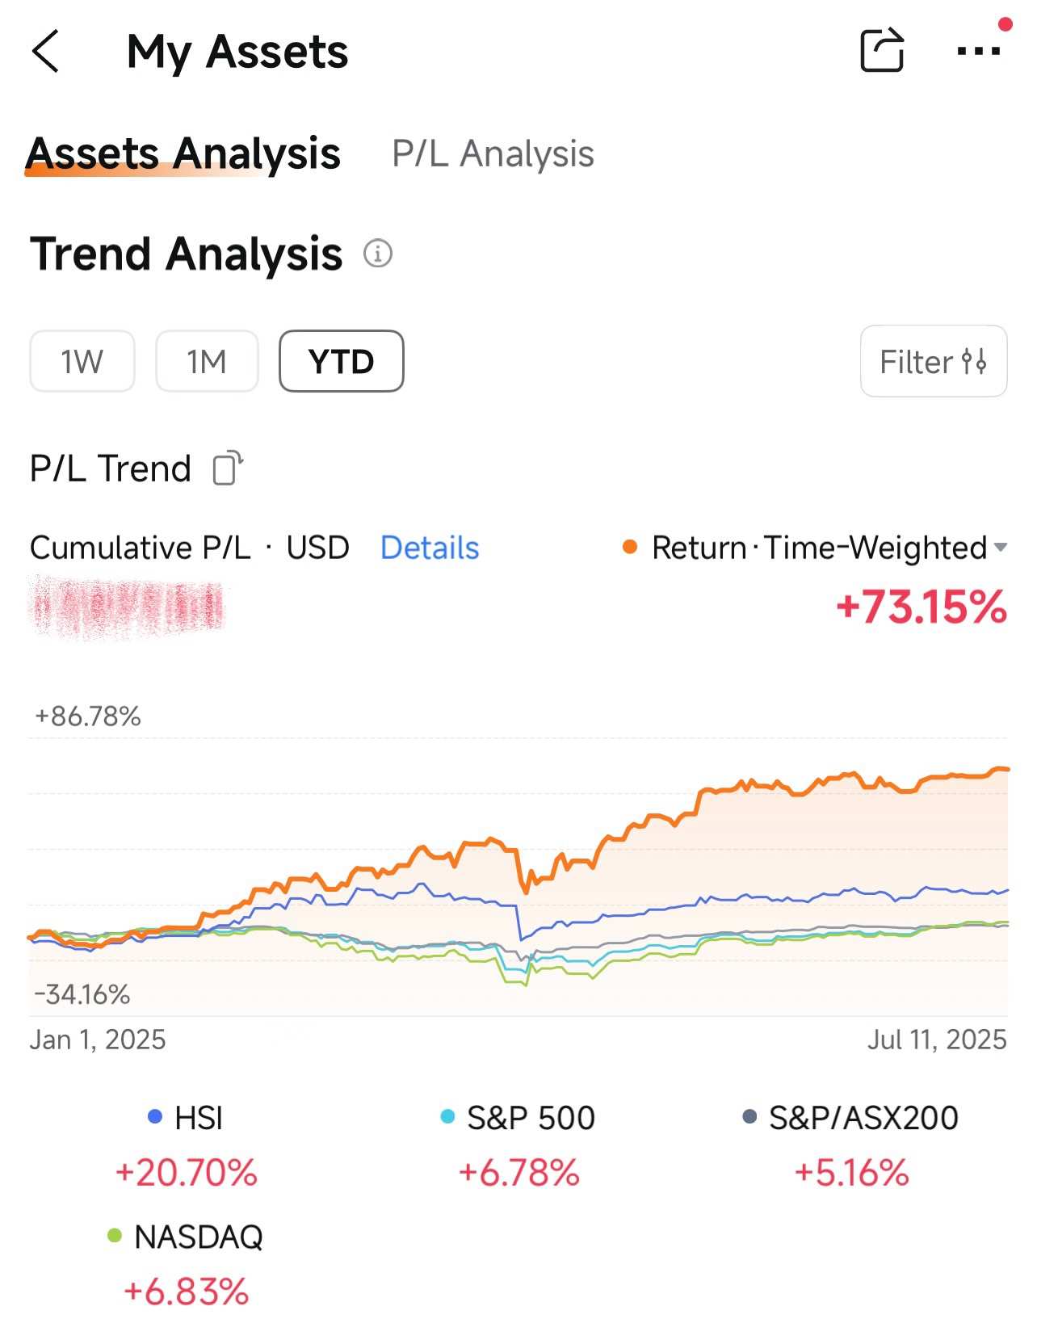The image size is (1037, 1340).
Task: Select the 1M time range
Action: [207, 361]
